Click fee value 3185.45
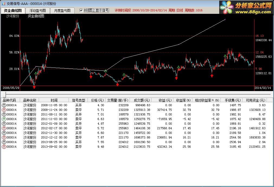The height and width of the screenshot is (187, 274). point(235,147)
